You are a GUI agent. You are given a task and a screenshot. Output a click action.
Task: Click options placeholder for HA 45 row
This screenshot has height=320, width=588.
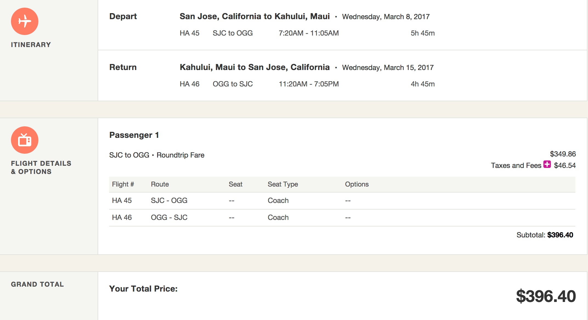coord(348,201)
